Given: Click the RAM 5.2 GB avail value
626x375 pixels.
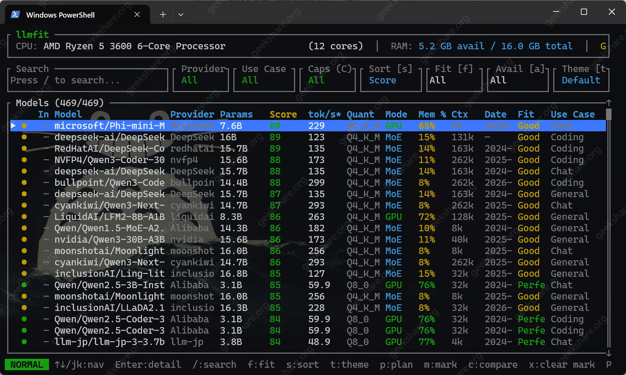Looking at the screenshot, I should click(452, 46).
